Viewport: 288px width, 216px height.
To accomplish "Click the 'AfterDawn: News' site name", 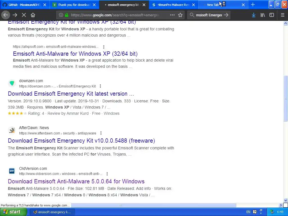I will [x=34, y=128].
